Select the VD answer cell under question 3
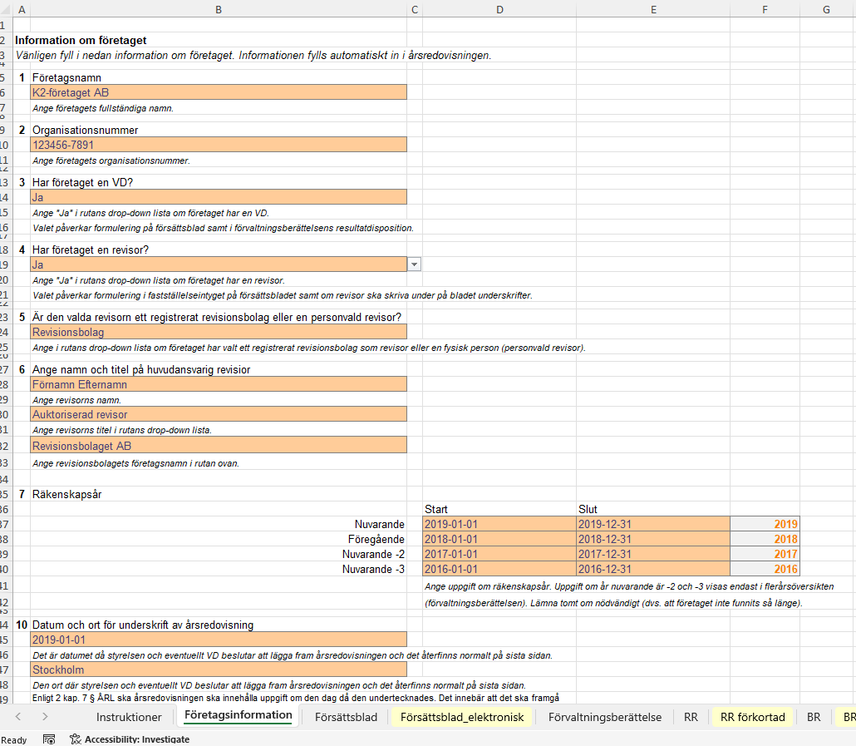Image resolution: width=856 pixels, height=746 pixels. [x=219, y=197]
